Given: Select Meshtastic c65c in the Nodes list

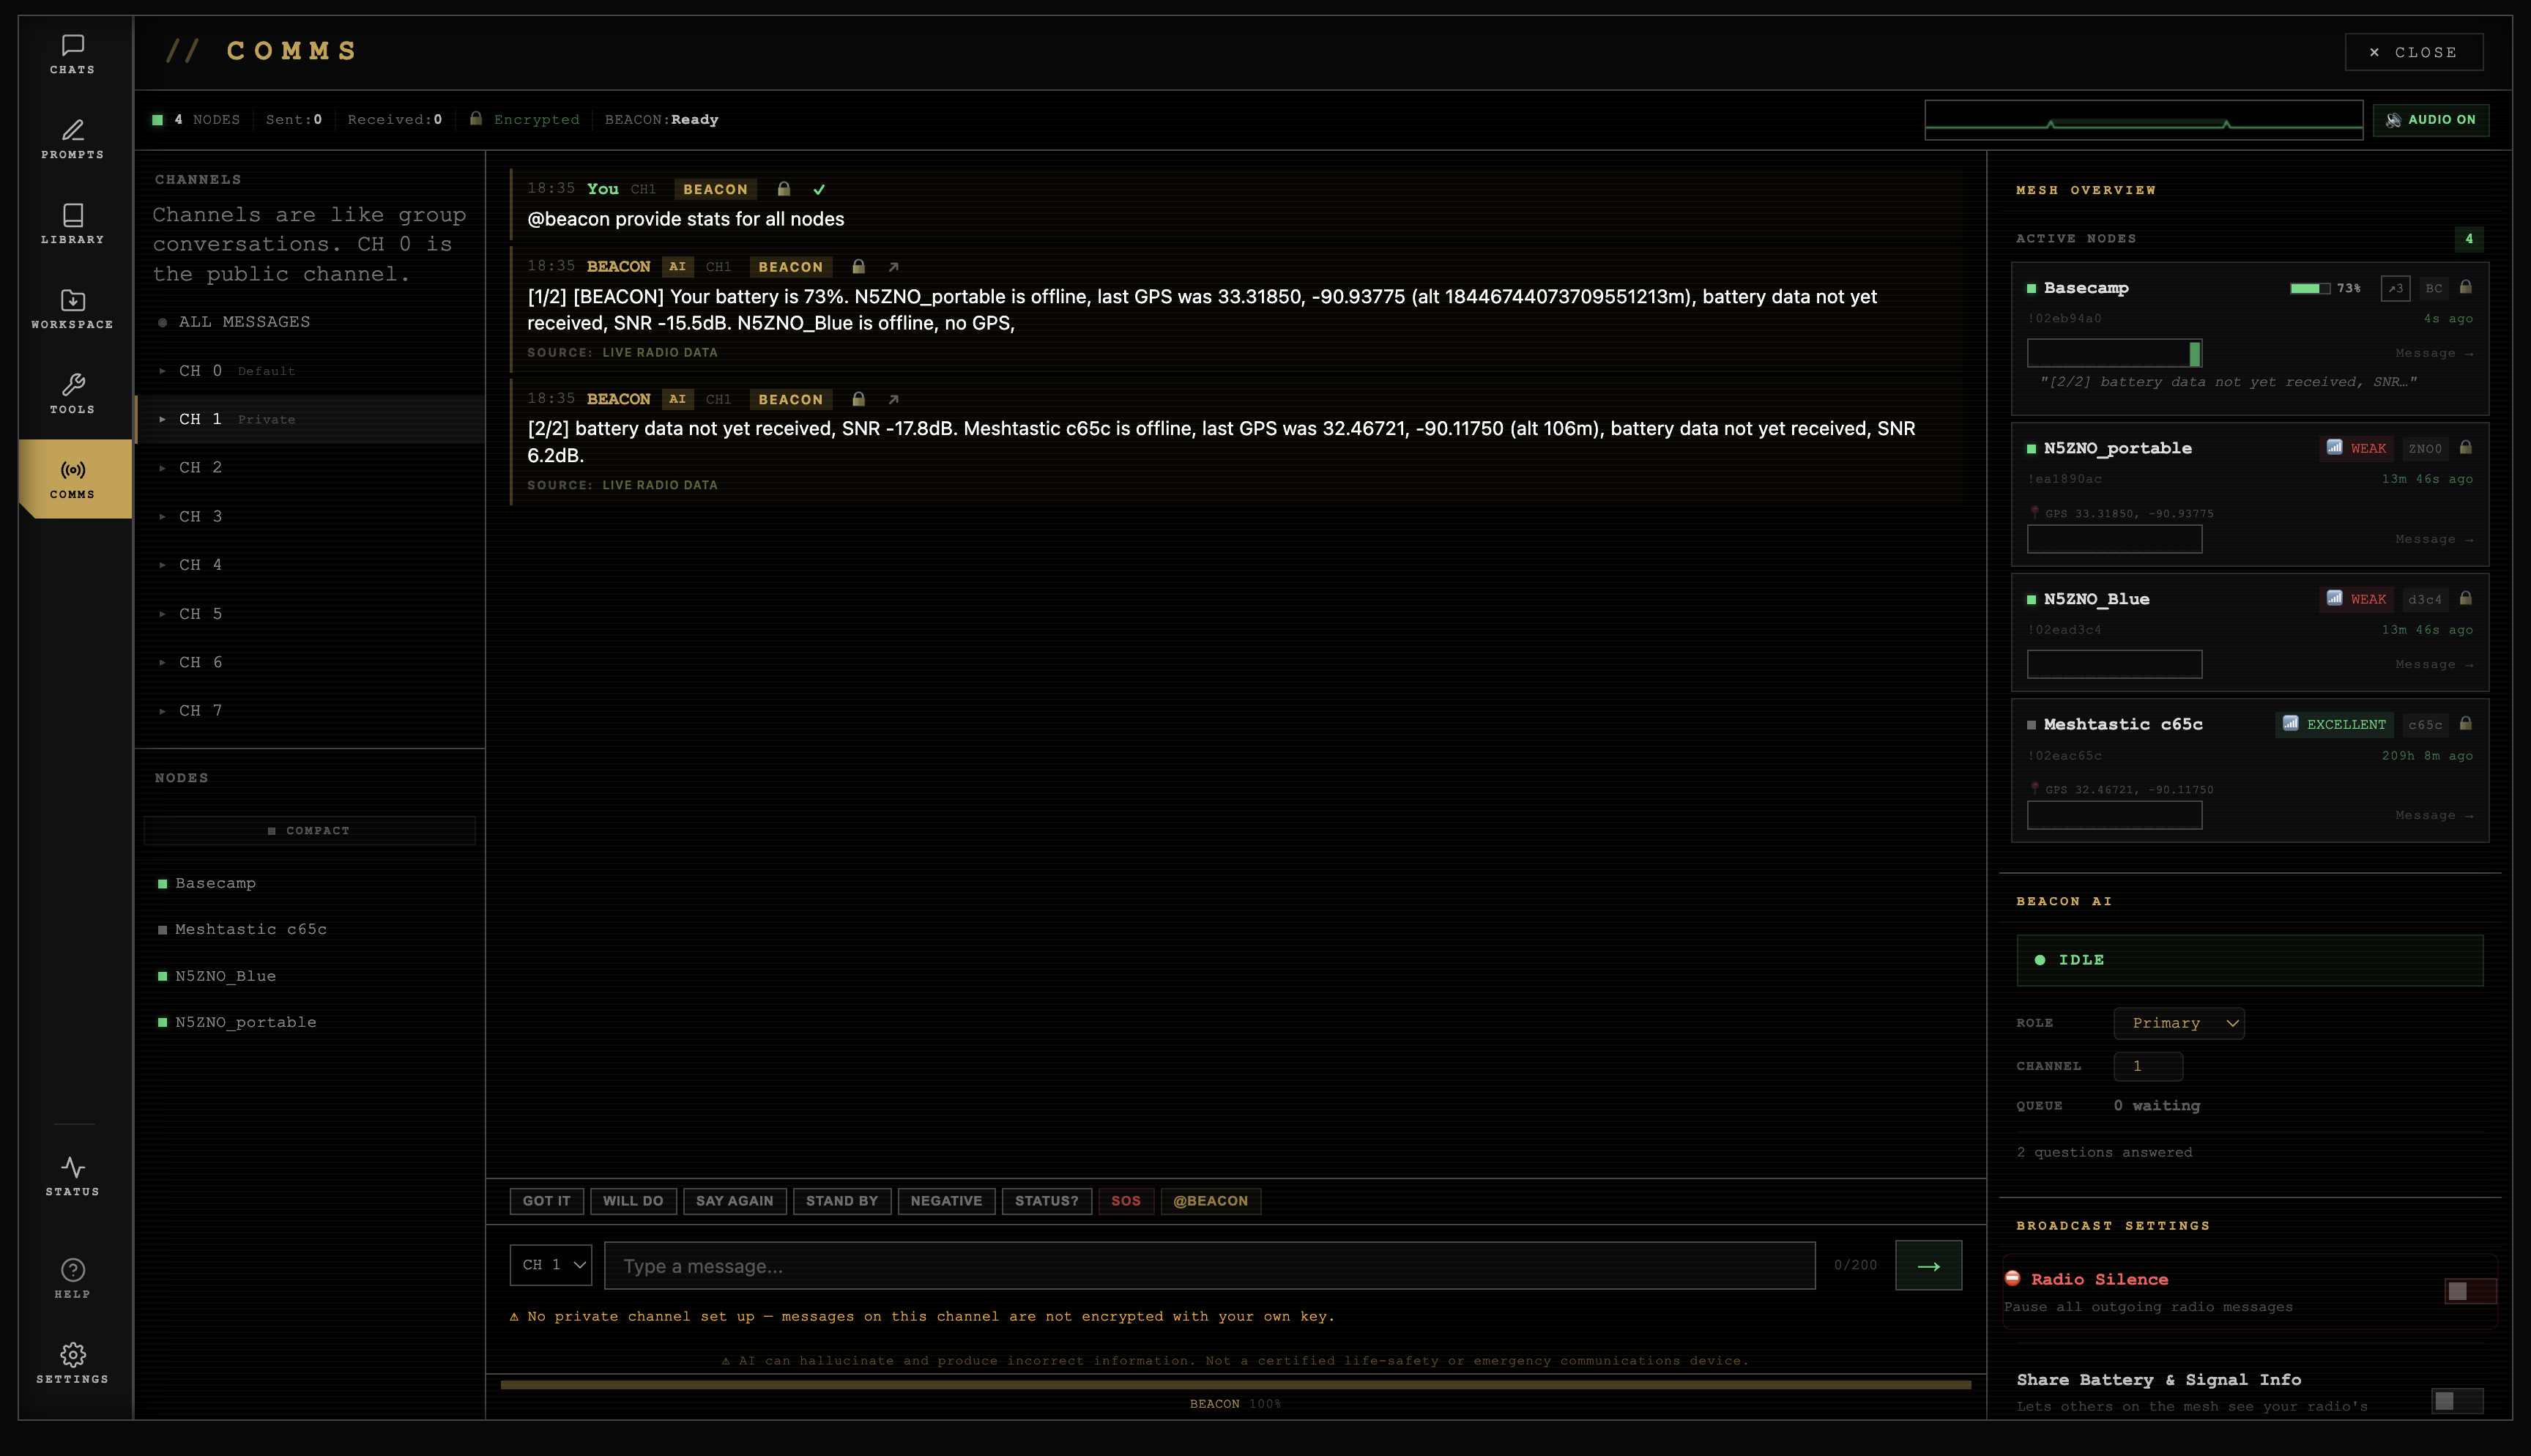Looking at the screenshot, I should tap(310, 929).
